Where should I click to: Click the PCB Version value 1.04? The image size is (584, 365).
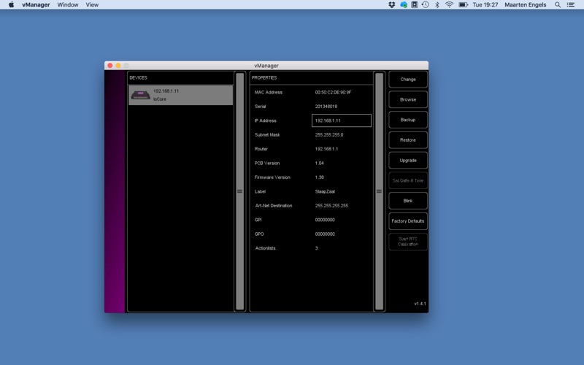[319, 163]
